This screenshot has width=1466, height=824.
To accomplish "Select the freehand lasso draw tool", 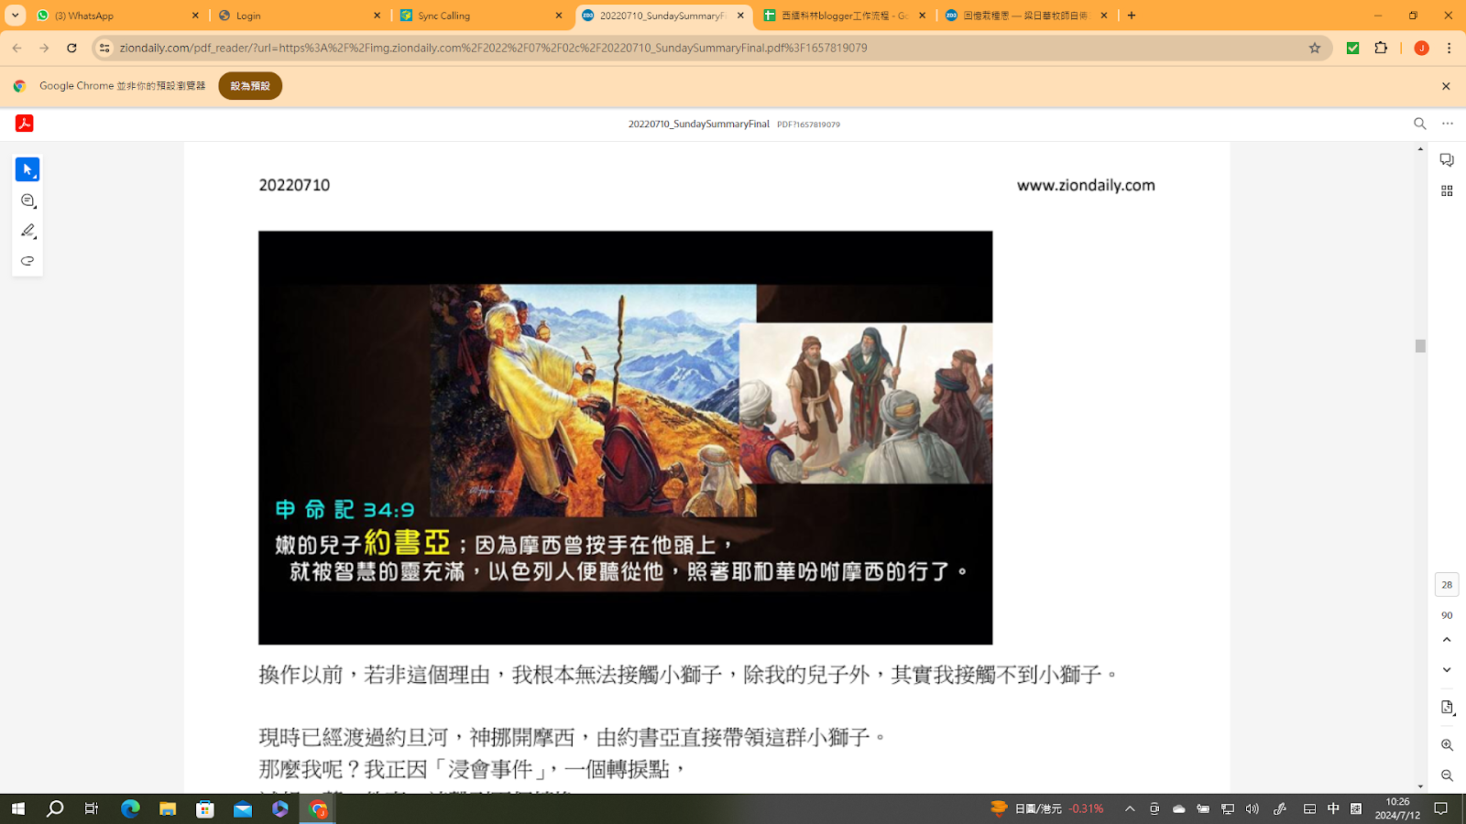I will pyautogui.click(x=27, y=261).
